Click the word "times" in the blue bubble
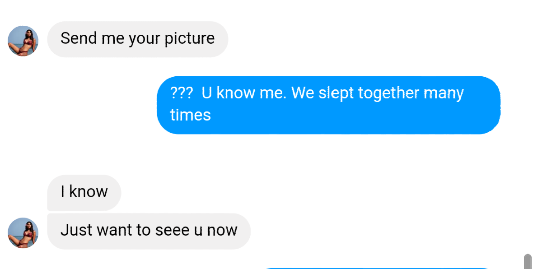533x269 pixels. (190, 115)
